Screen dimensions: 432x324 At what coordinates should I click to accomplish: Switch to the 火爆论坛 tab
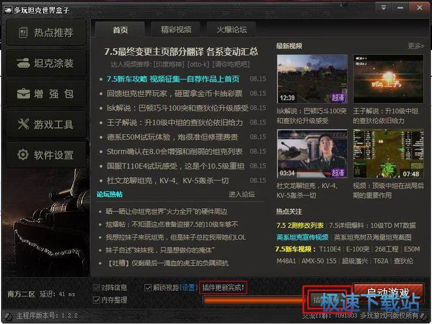coord(232,29)
